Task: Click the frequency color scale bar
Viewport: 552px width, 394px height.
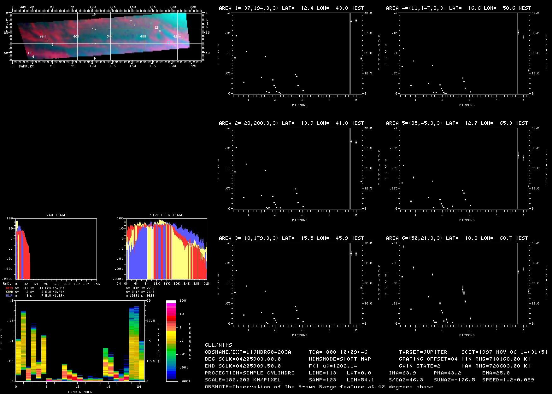Action: pos(171,341)
